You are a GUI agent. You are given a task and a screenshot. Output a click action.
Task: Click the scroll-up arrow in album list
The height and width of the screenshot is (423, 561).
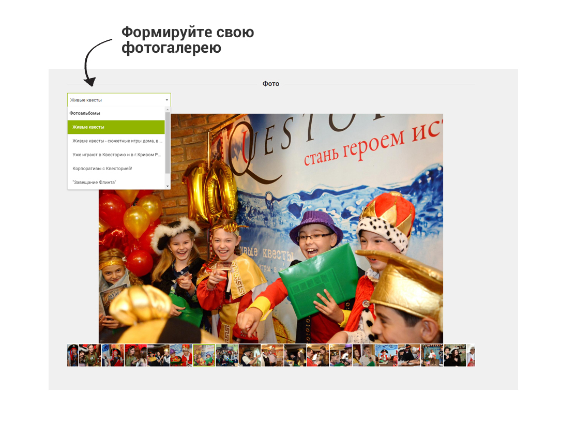[168, 110]
